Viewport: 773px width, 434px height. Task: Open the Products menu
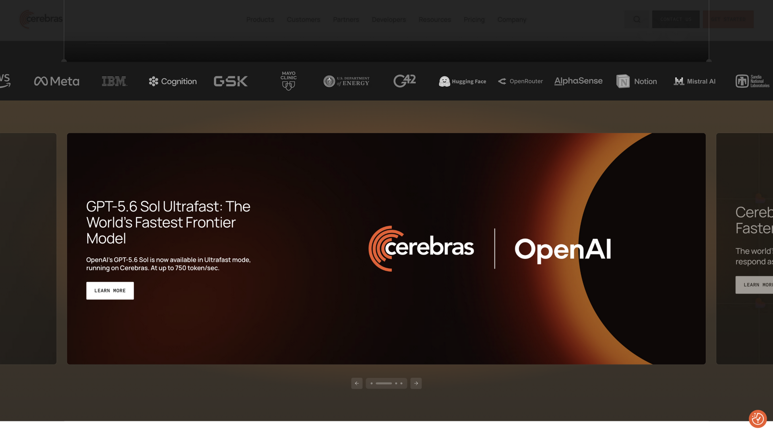click(260, 19)
